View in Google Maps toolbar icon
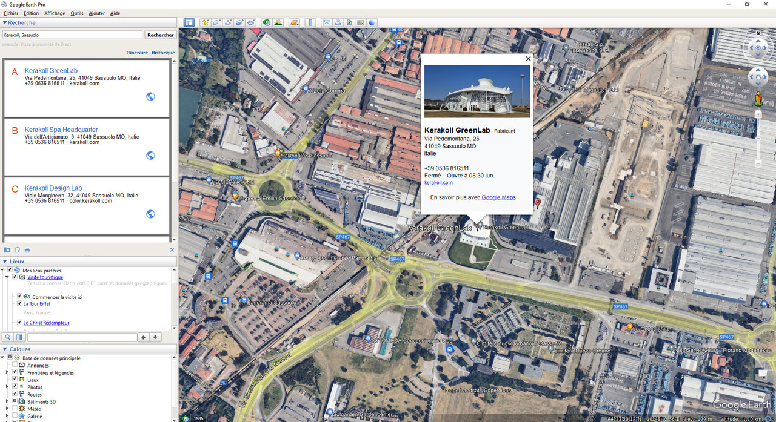Screen dimensions: 776x422 click(x=361, y=22)
